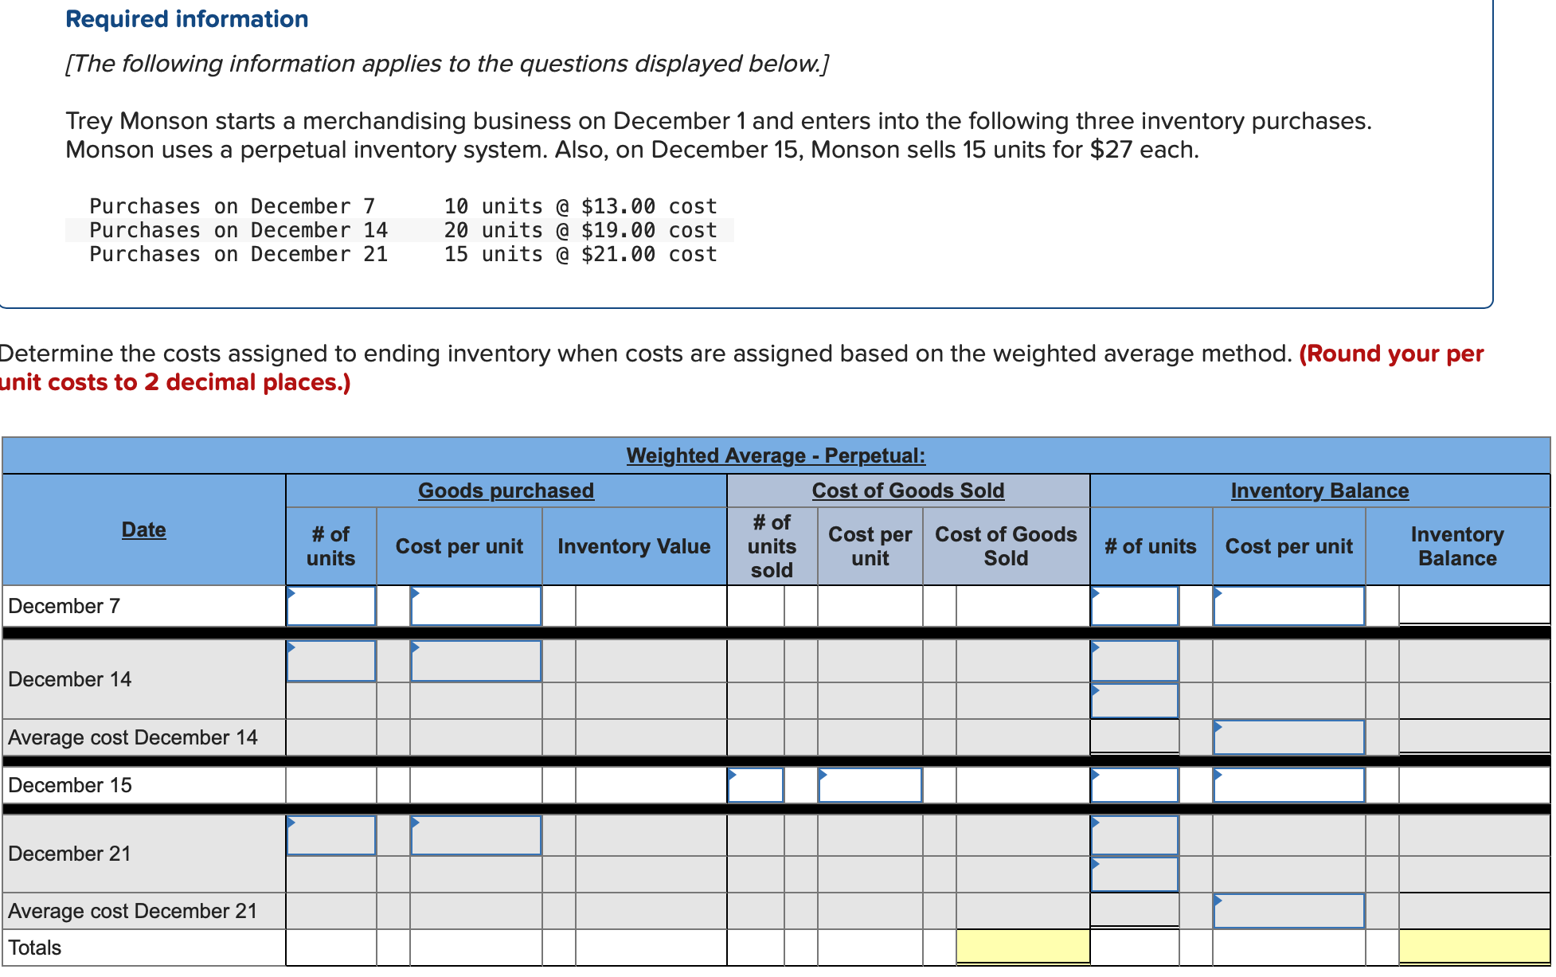
Task: Select December 7 inventory balance units cell
Action: point(1134,606)
